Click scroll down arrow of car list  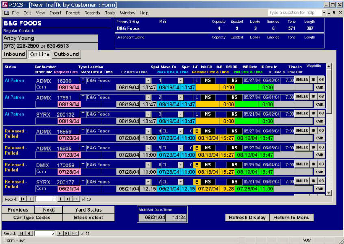329,193
